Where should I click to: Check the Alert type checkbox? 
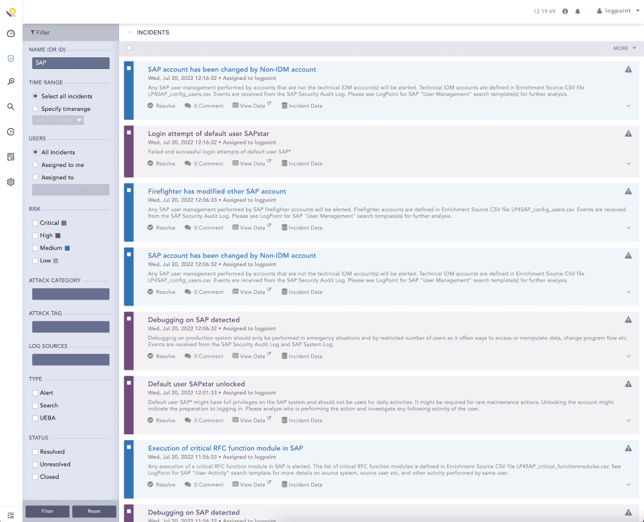[35, 393]
